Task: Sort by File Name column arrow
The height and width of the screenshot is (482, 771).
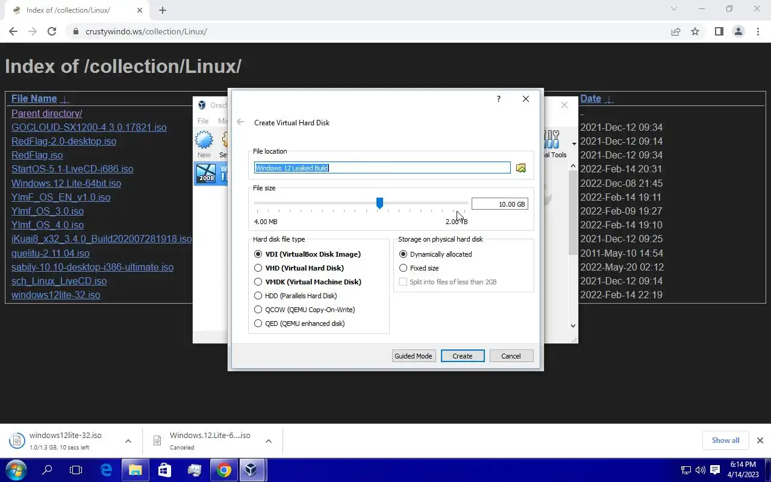Action: 65,99
